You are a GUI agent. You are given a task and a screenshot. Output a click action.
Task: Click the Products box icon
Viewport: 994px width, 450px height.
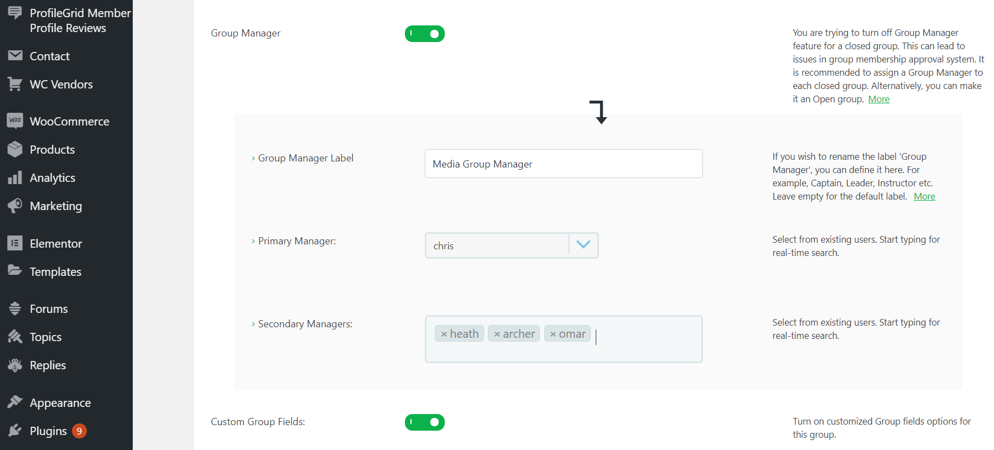[15, 149]
